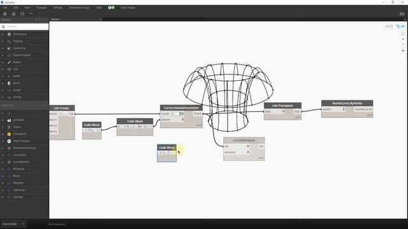Expand the Geometry library category

(x=3, y=48)
